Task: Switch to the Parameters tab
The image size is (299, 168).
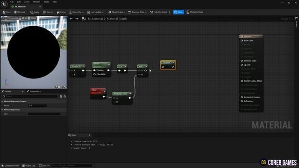Action: [x=34, y=91]
